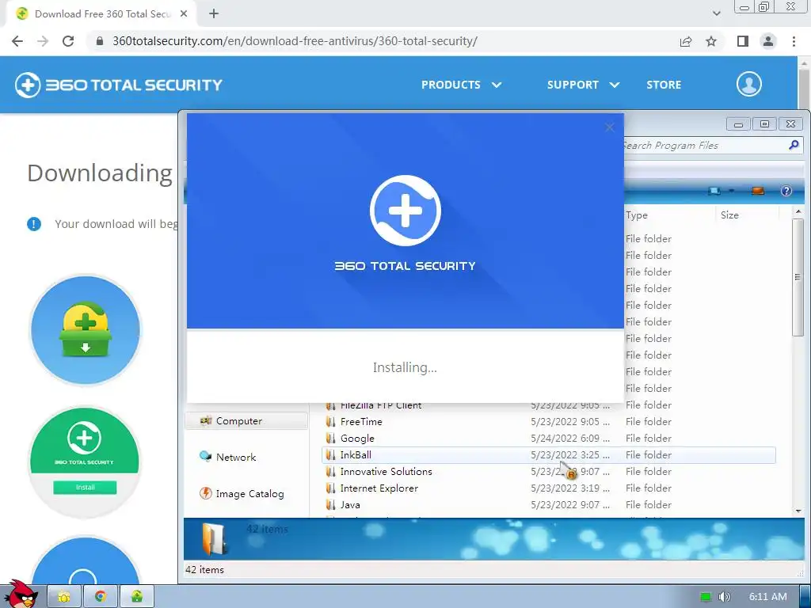This screenshot has height=608, width=811.
Task: Open Chrome profile icon
Action: point(768,41)
